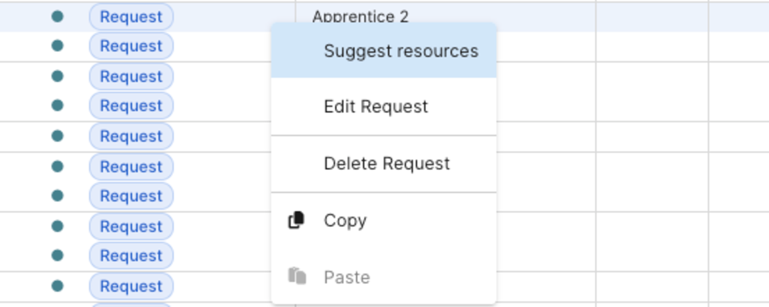Screen dimensions: 769x307
Task: Click the sixth row's Request tag
Action: 131,167
